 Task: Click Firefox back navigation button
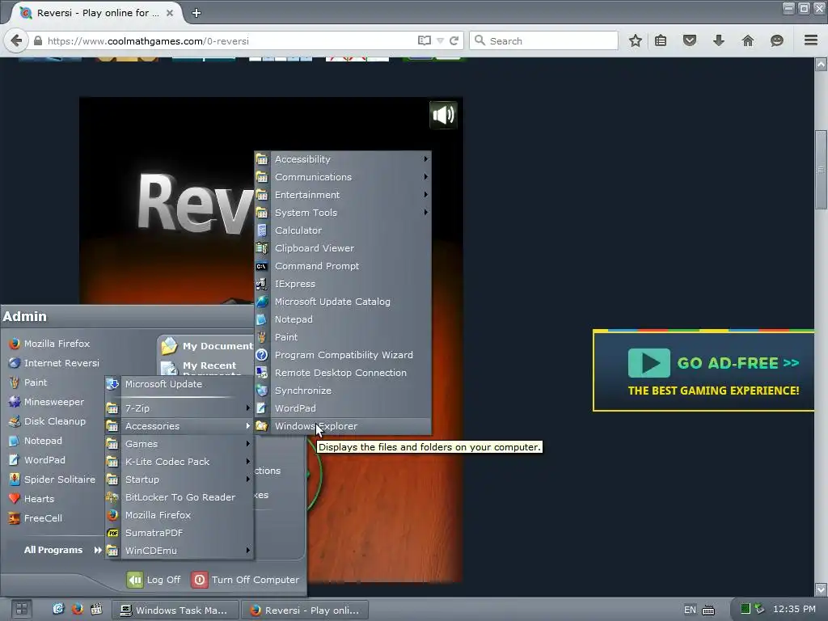click(16, 40)
